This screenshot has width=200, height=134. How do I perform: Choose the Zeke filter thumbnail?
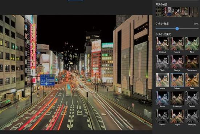(192, 80)
